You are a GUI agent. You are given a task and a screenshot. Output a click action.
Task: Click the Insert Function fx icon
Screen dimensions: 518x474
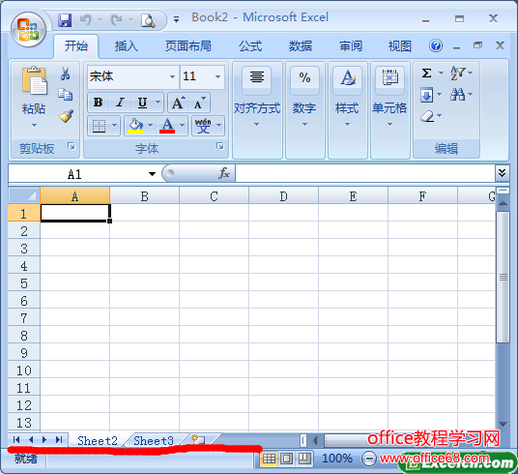(x=223, y=173)
